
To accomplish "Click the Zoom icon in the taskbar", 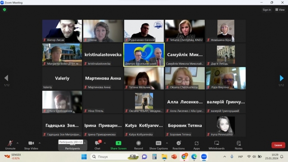I will click(x=204, y=157).
